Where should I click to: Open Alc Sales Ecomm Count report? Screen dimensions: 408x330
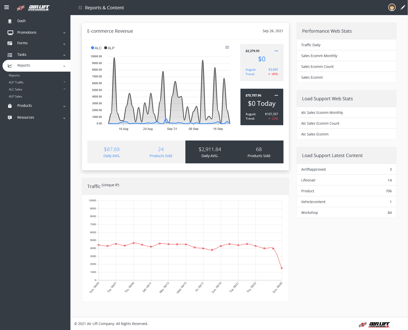(x=346, y=123)
